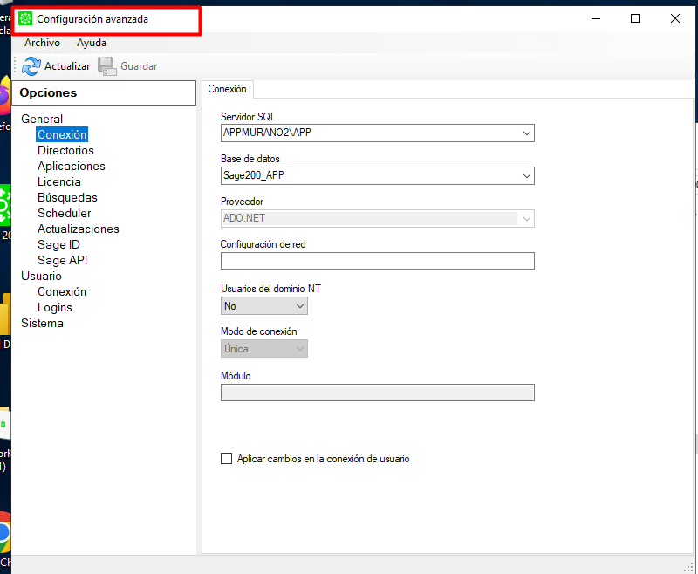The height and width of the screenshot is (574, 698).
Task: Open the Base de datos dropdown
Action: coord(527,175)
